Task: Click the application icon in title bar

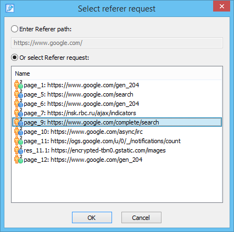Action: click(10, 9)
